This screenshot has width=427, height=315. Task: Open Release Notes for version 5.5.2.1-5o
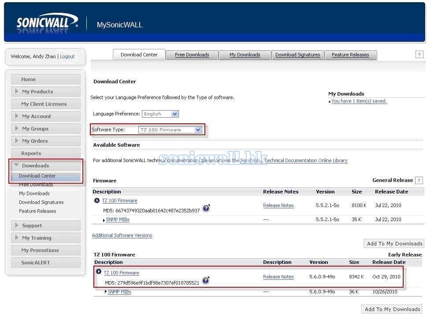click(278, 205)
